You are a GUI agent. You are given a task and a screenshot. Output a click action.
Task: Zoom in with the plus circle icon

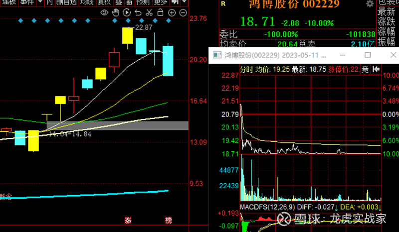(172, 12)
